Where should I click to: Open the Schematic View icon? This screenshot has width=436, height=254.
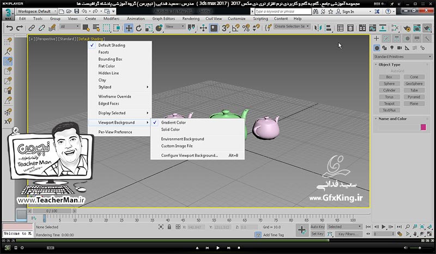coord(383,28)
